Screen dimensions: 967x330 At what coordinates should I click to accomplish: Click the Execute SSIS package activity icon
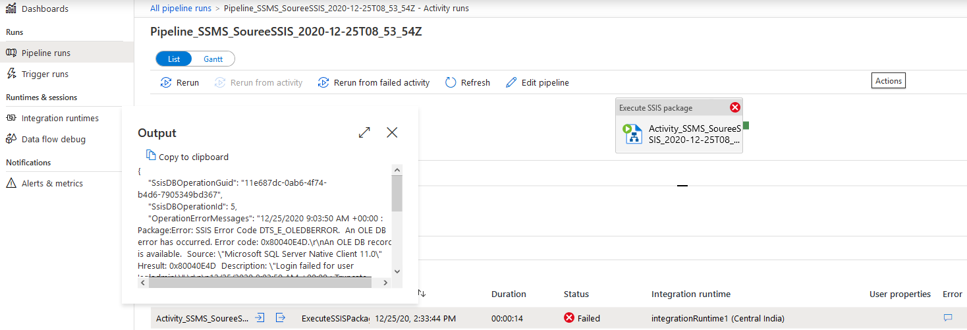pos(633,133)
